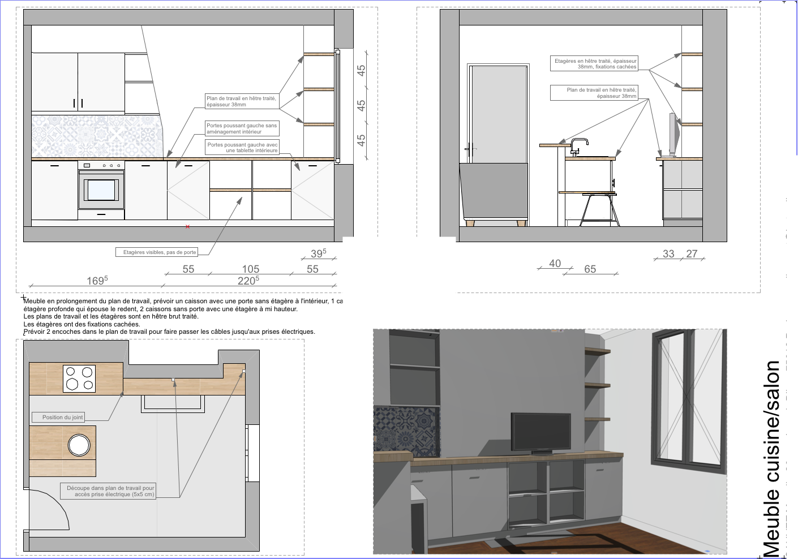798x559 pixels.
Task: Click the 'Etagères visibles, pas de porte' label
Action: (160, 252)
